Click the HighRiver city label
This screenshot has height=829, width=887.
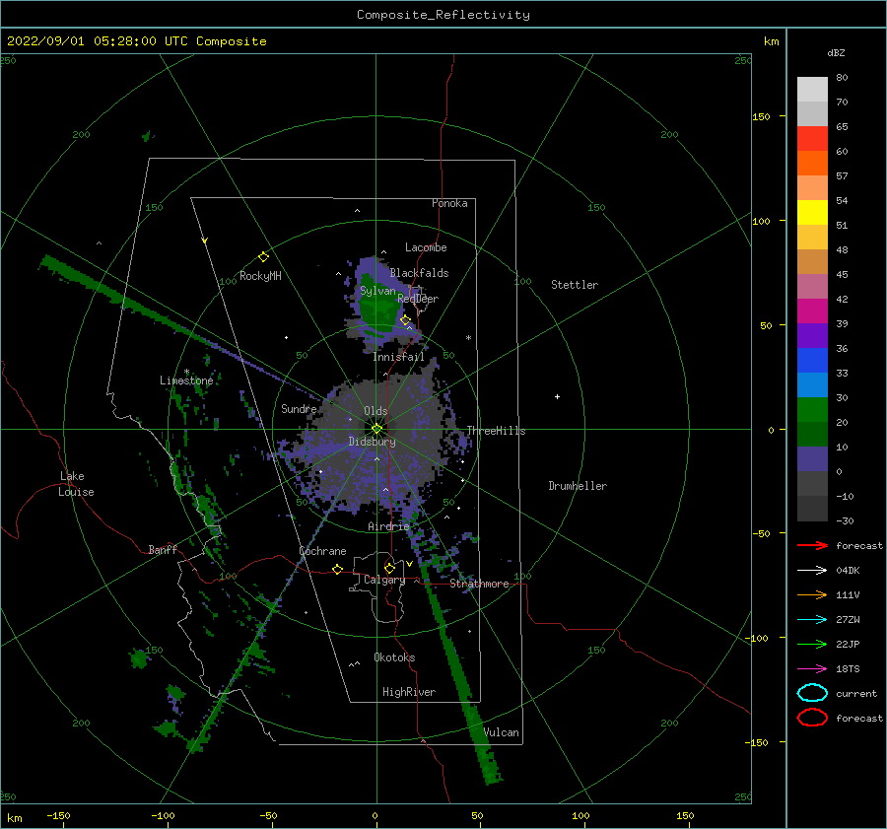click(409, 692)
